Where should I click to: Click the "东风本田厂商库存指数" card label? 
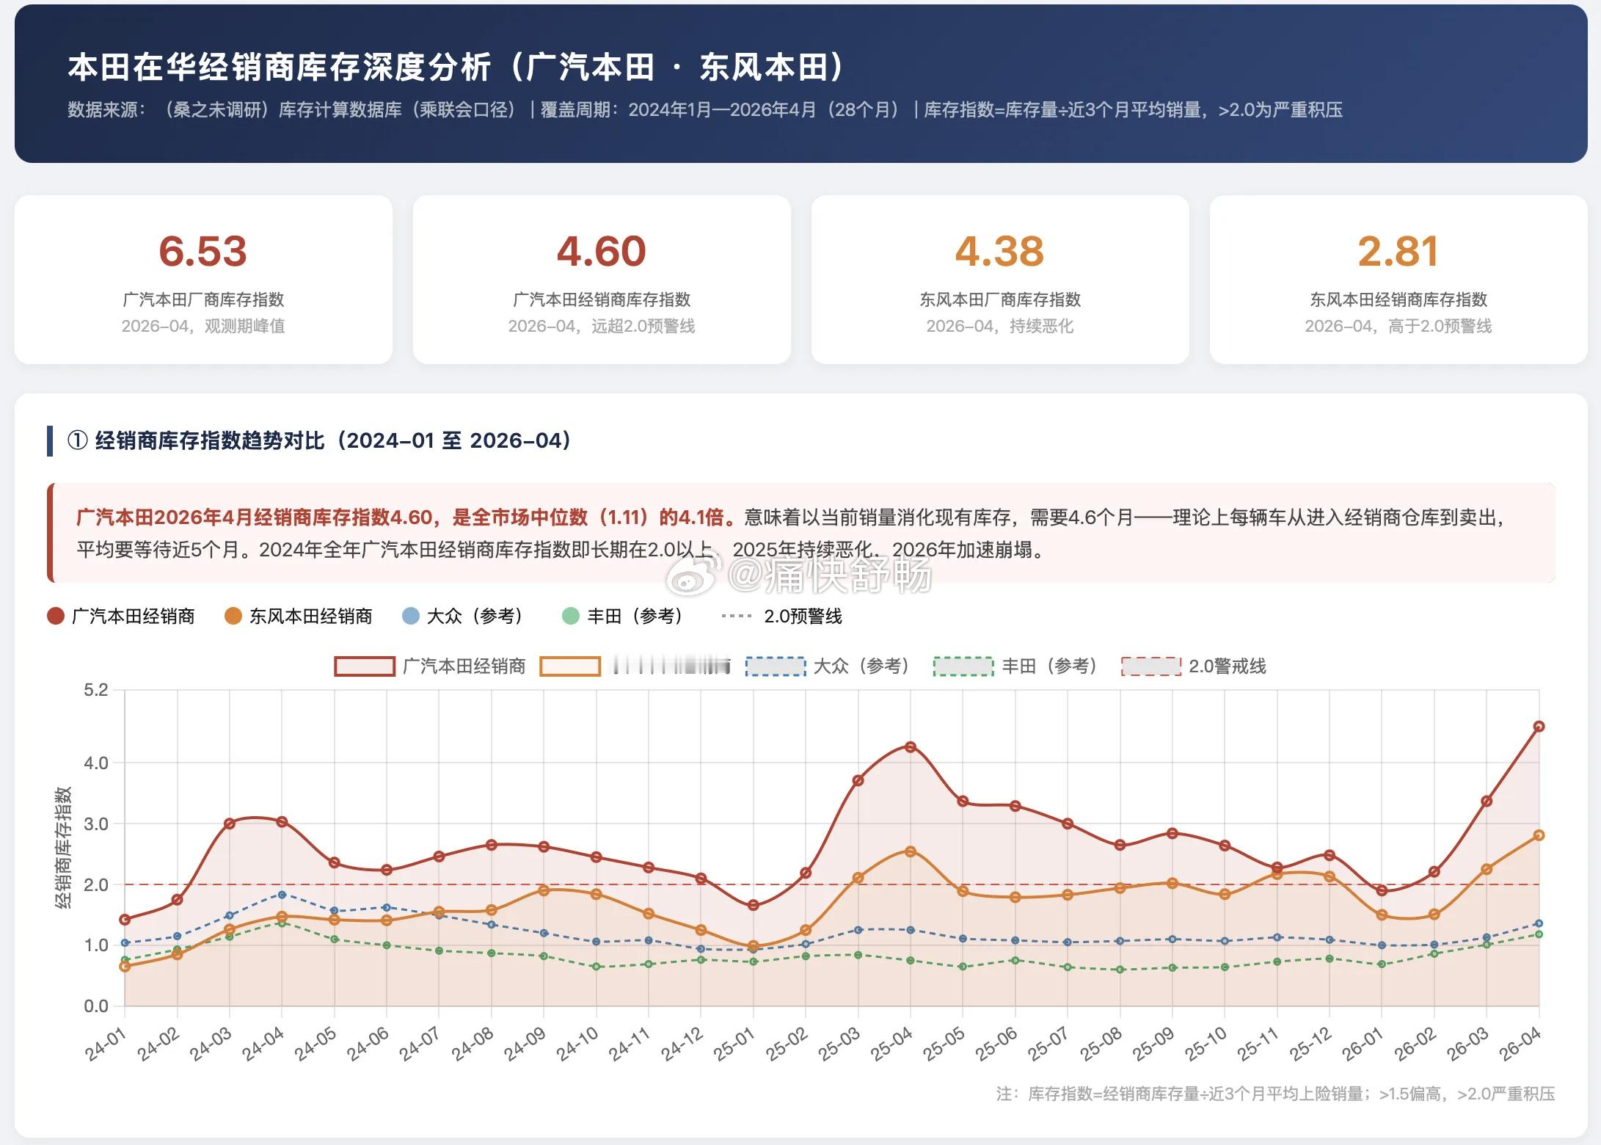[1000, 299]
